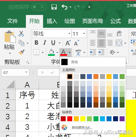The height and width of the screenshot is (137, 136).
Task: Pick the red swatch in standard colors
Action: coord(70,119)
